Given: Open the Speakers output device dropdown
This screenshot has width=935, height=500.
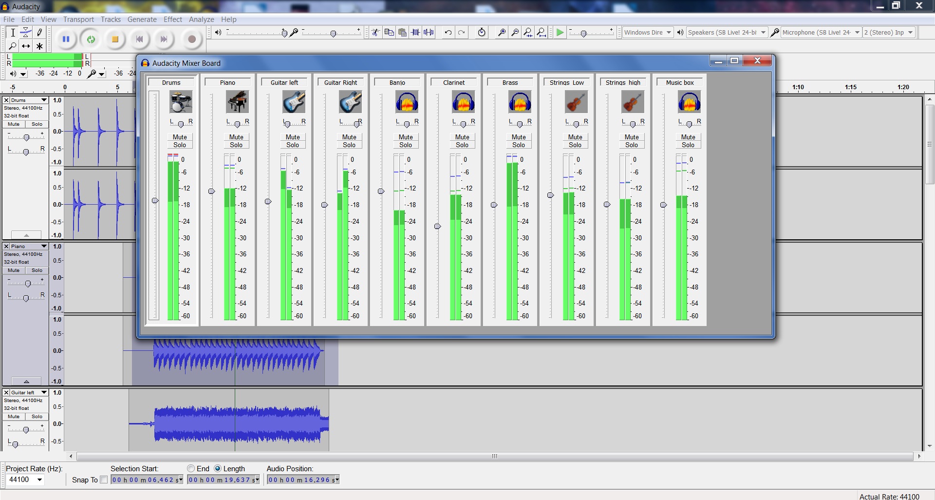Looking at the screenshot, I should point(763,33).
